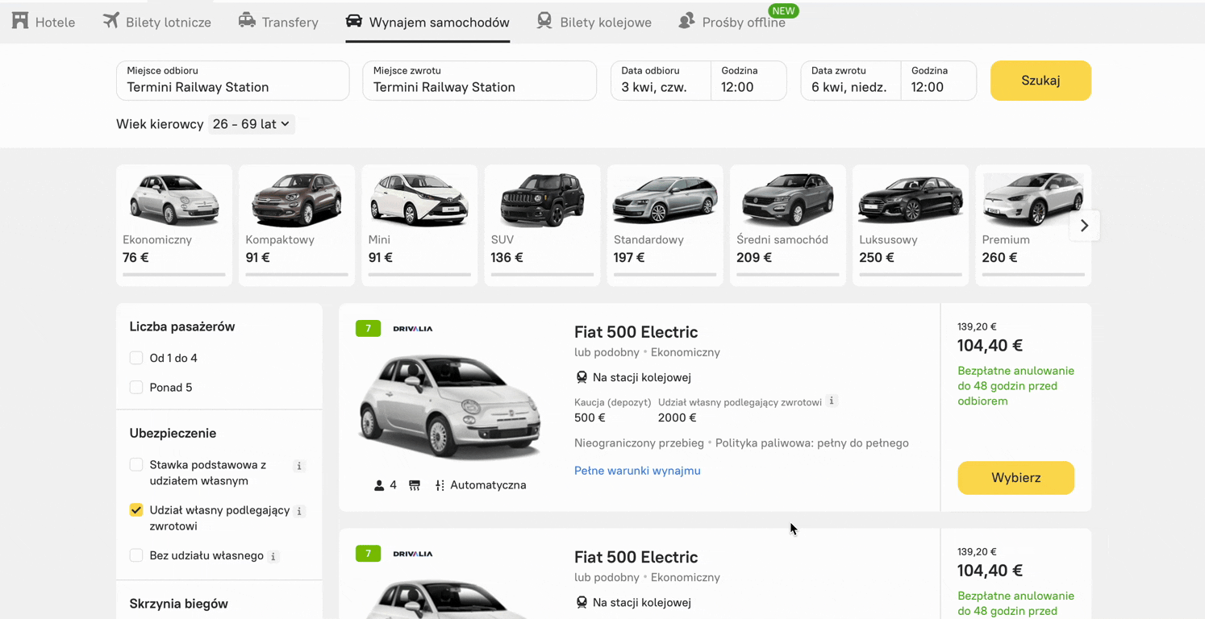Image resolution: width=1205 pixels, height=619 pixels.
Task: Click the airplane icon for Bilety lotnicze
Action: pyautogui.click(x=110, y=21)
